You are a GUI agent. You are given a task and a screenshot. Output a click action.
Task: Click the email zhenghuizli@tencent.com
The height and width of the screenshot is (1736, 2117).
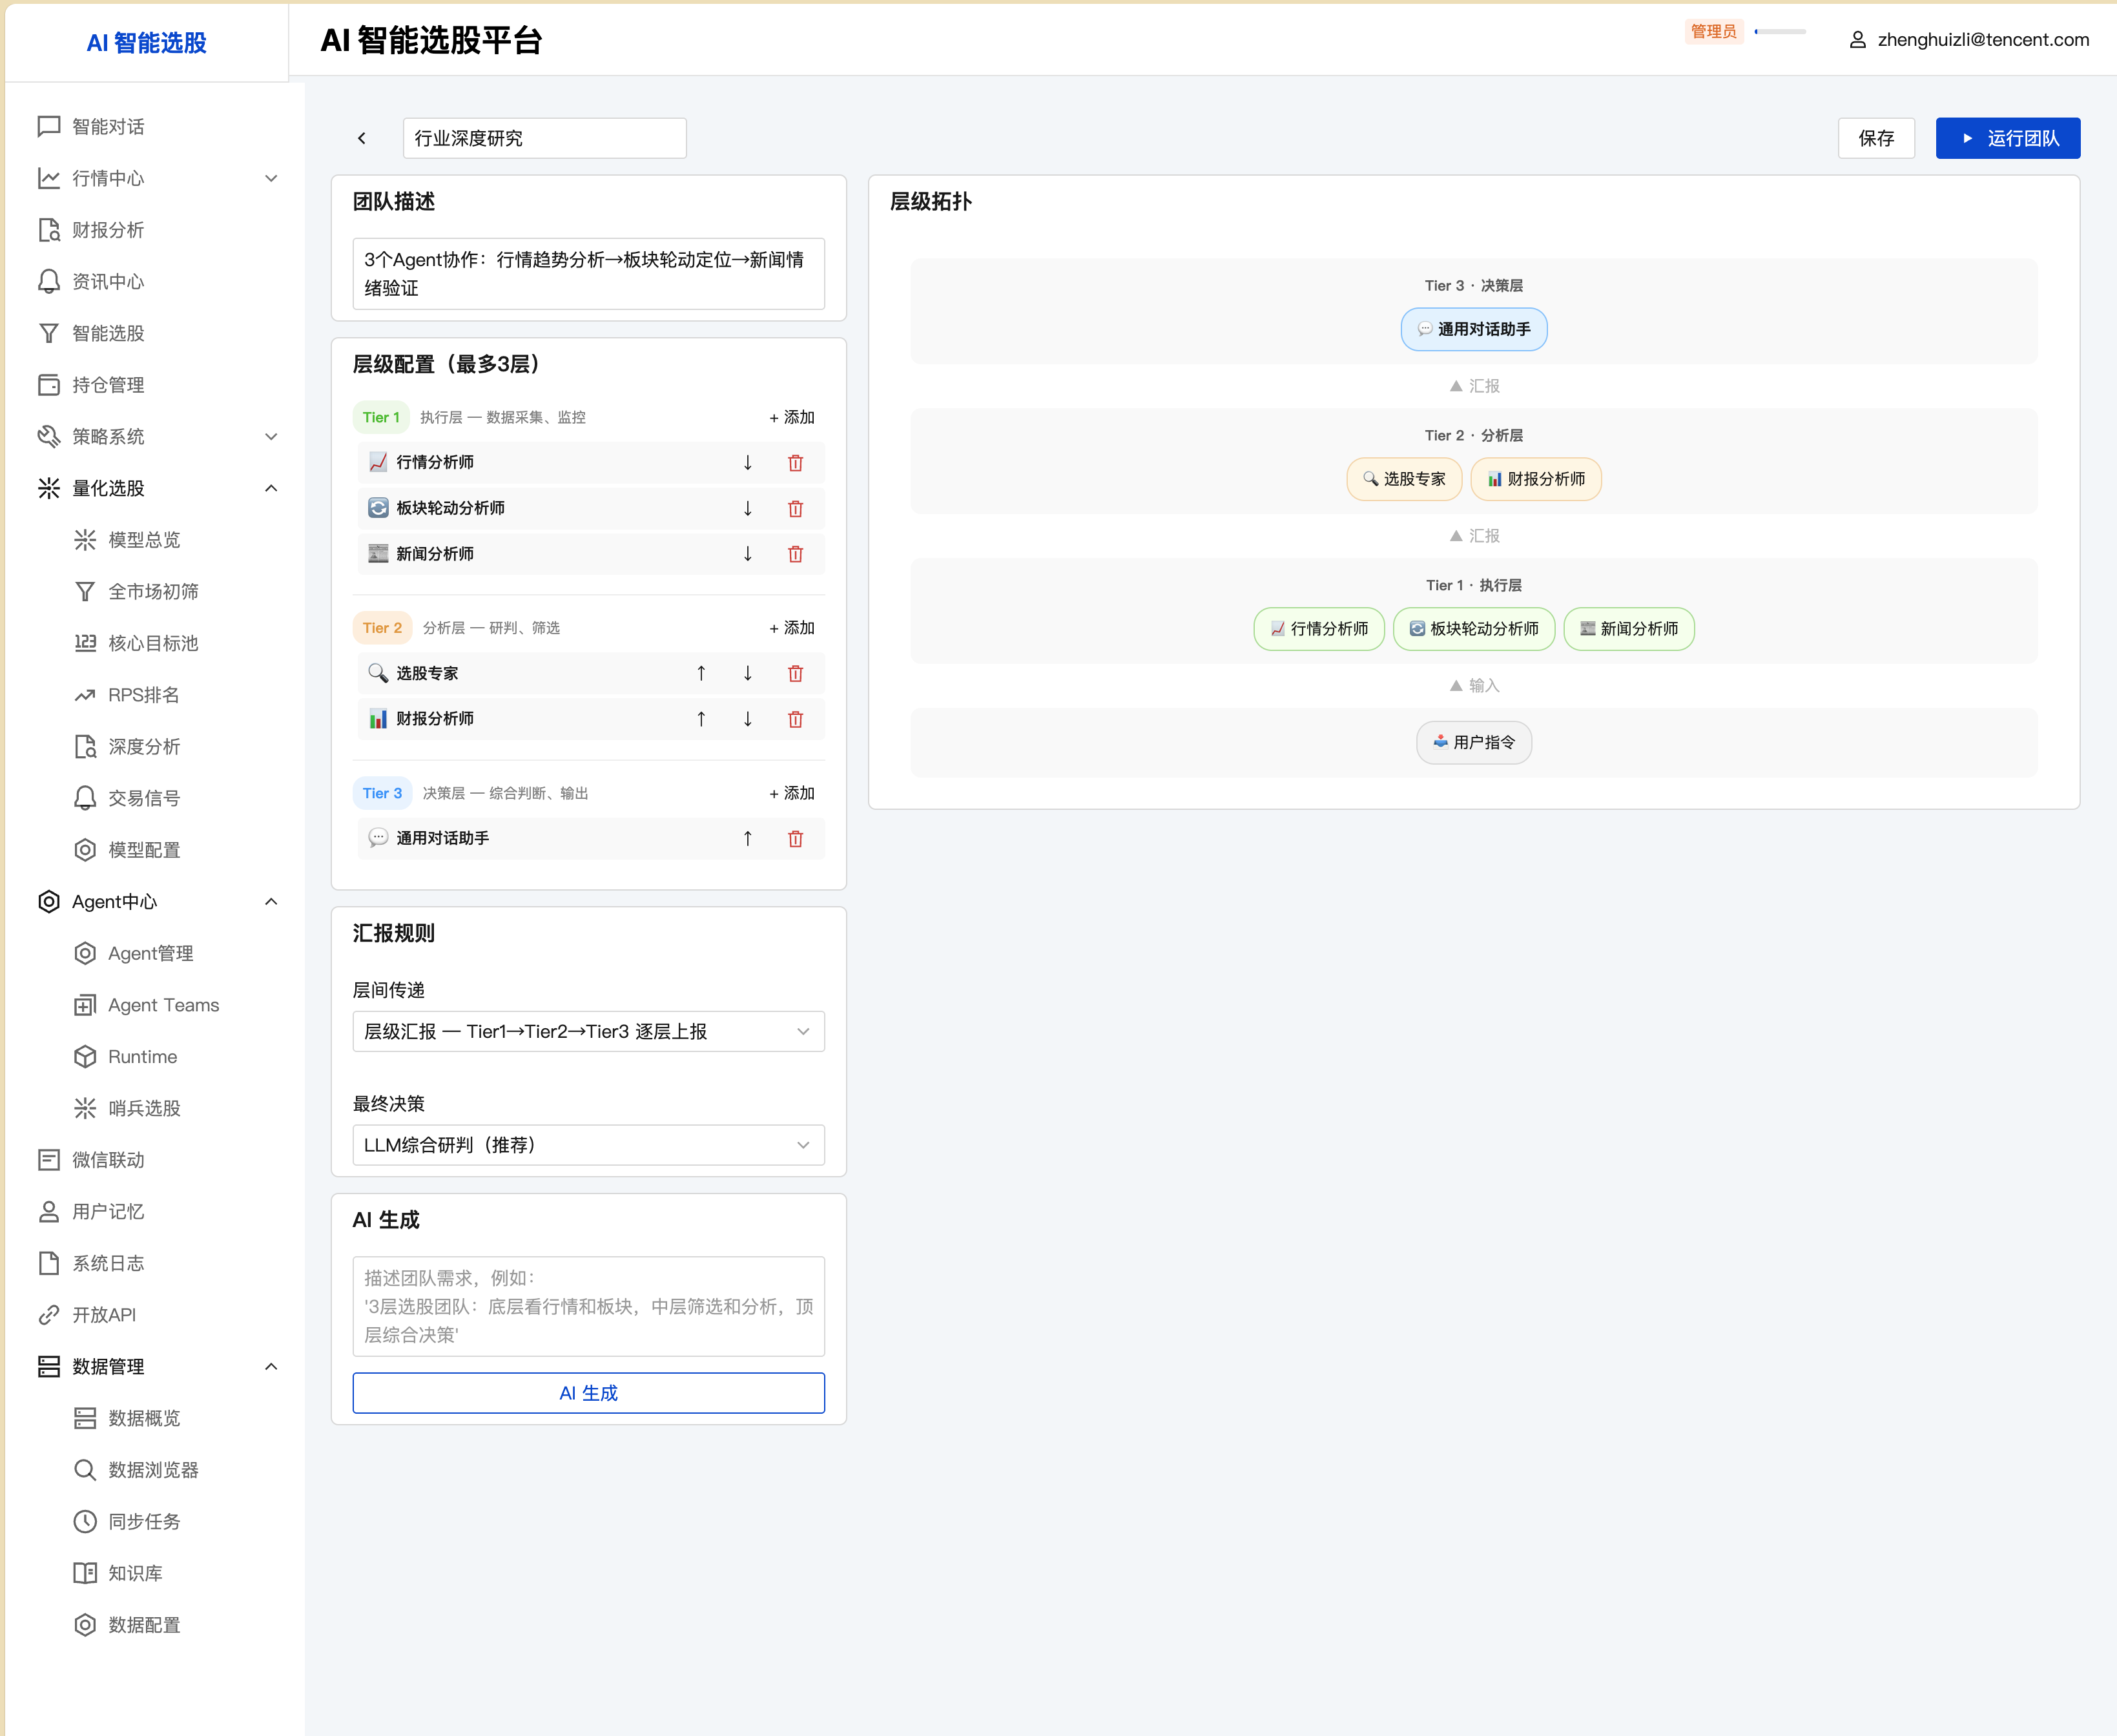1983,40
